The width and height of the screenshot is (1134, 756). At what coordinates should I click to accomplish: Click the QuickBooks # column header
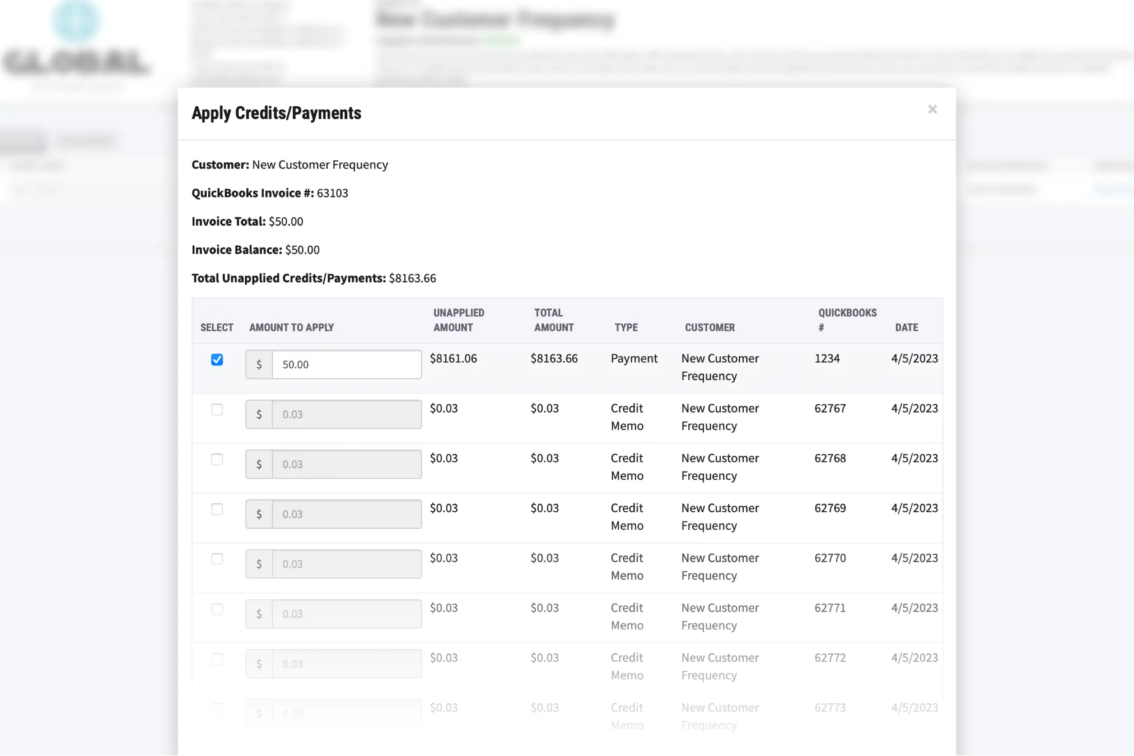[847, 320]
